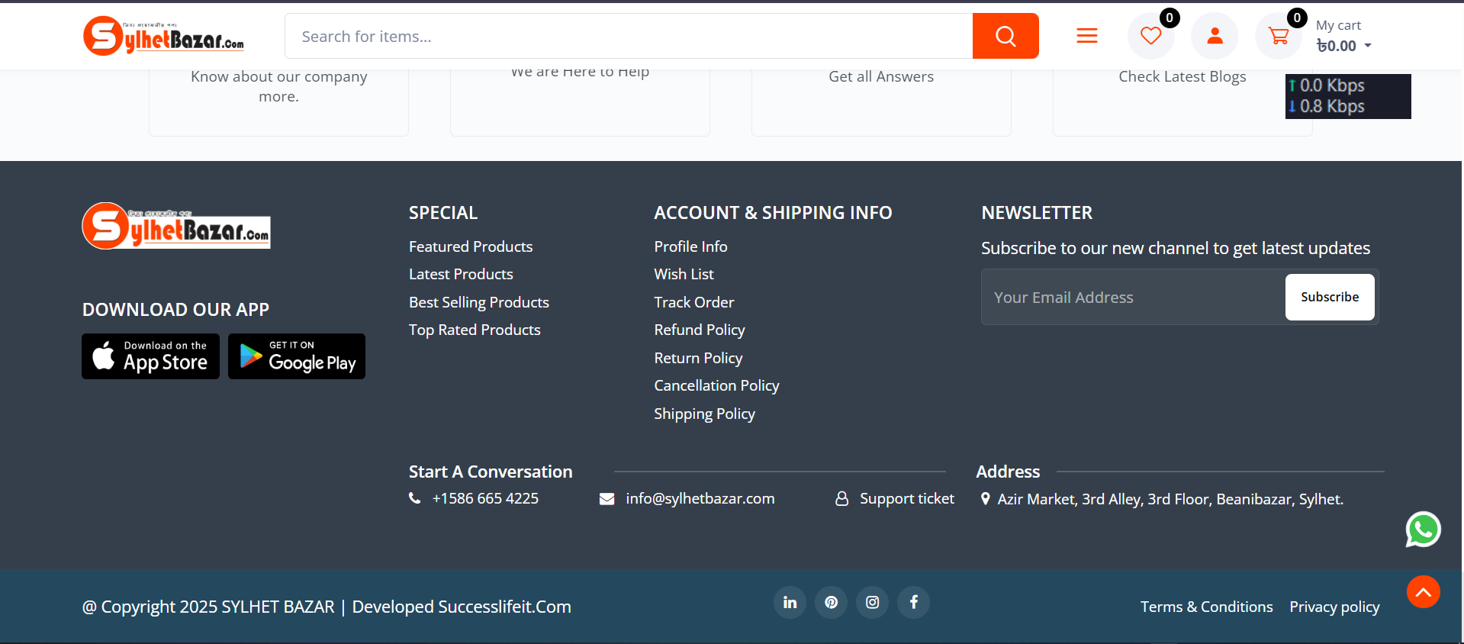The image size is (1464, 644).
Task: Open the shopping cart icon
Action: click(1279, 36)
